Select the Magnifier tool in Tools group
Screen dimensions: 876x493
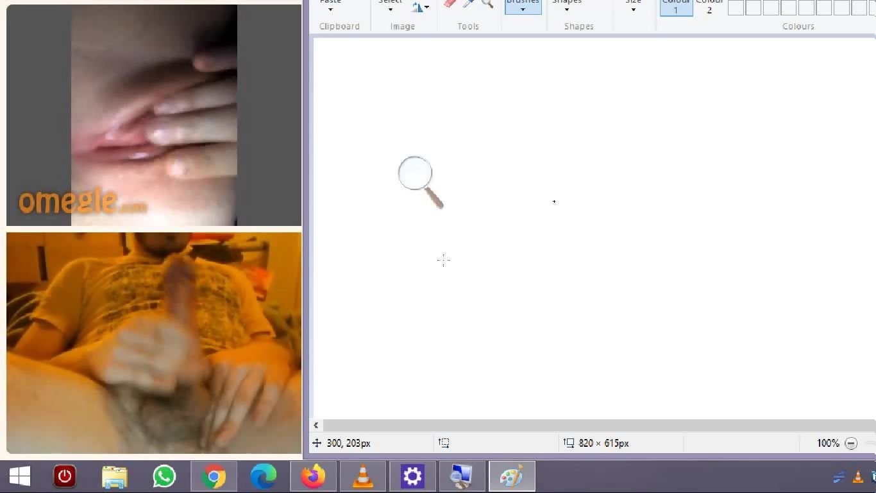487,3
